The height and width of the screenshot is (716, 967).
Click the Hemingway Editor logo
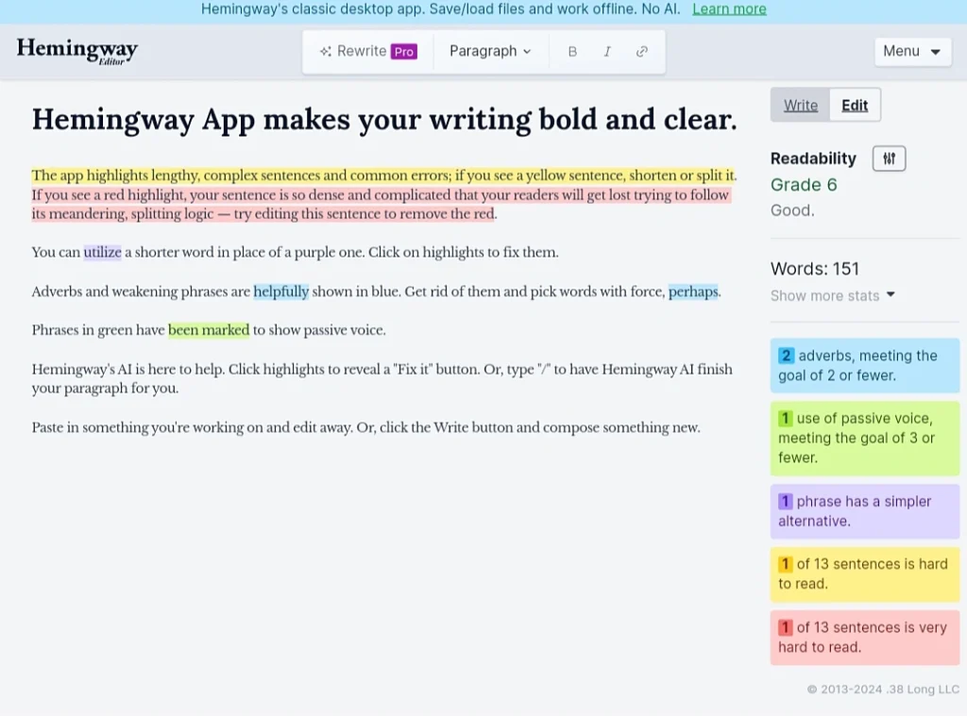77,51
